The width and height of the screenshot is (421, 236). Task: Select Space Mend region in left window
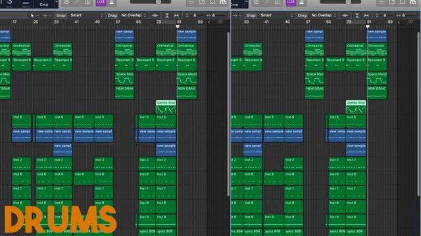pyautogui.click(x=187, y=78)
